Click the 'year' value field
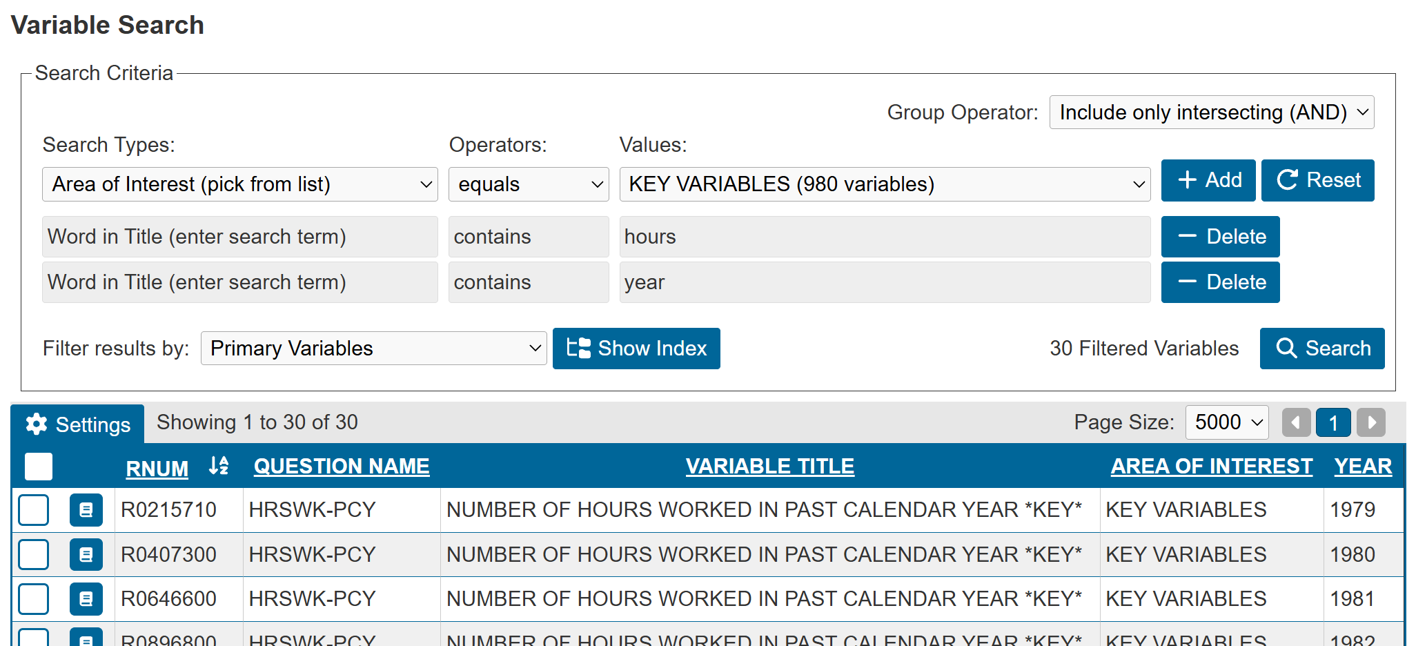The height and width of the screenshot is (646, 1416). 885,282
